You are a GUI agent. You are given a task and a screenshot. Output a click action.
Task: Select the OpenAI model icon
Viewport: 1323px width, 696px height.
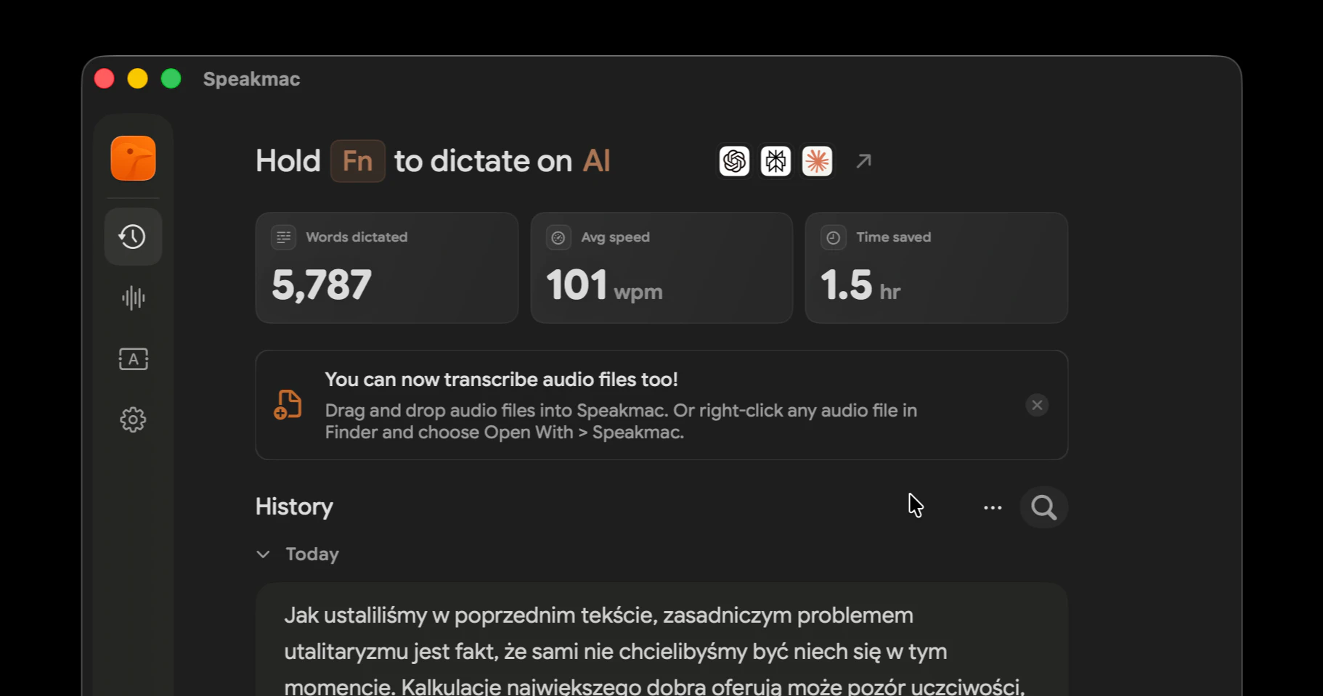(733, 160)
